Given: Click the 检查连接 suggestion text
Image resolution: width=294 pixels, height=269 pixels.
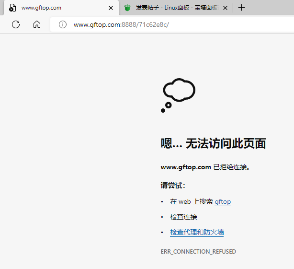Looking at the screenshot, I should click(183, 217).
